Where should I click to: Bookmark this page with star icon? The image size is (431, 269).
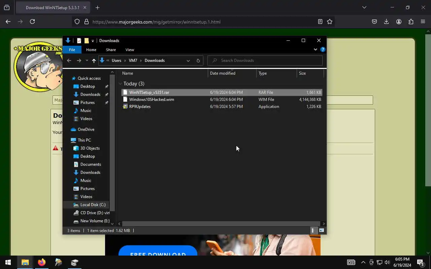point(330,22)
